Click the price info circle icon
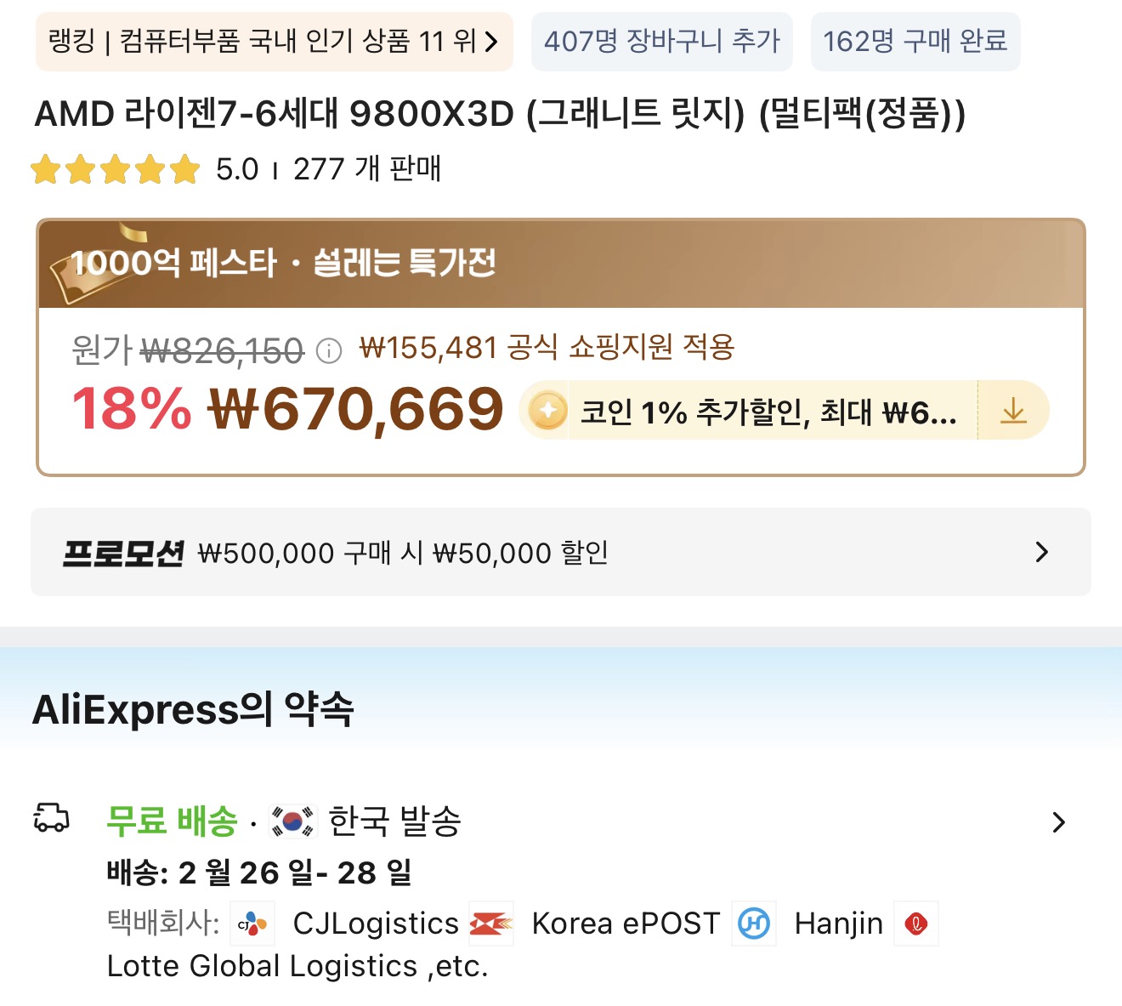Screen dimensions: 1122x1006 click(x=329, y=350)
